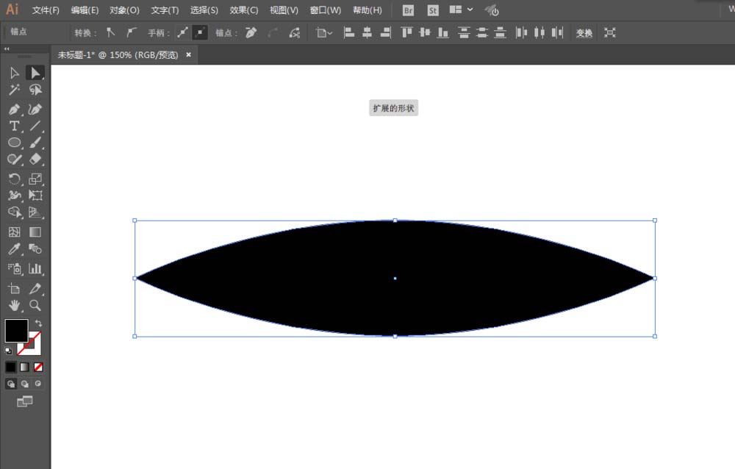Activate the Magic Wand tool
This screenshot has height=469, width=735.
(13, 90)
